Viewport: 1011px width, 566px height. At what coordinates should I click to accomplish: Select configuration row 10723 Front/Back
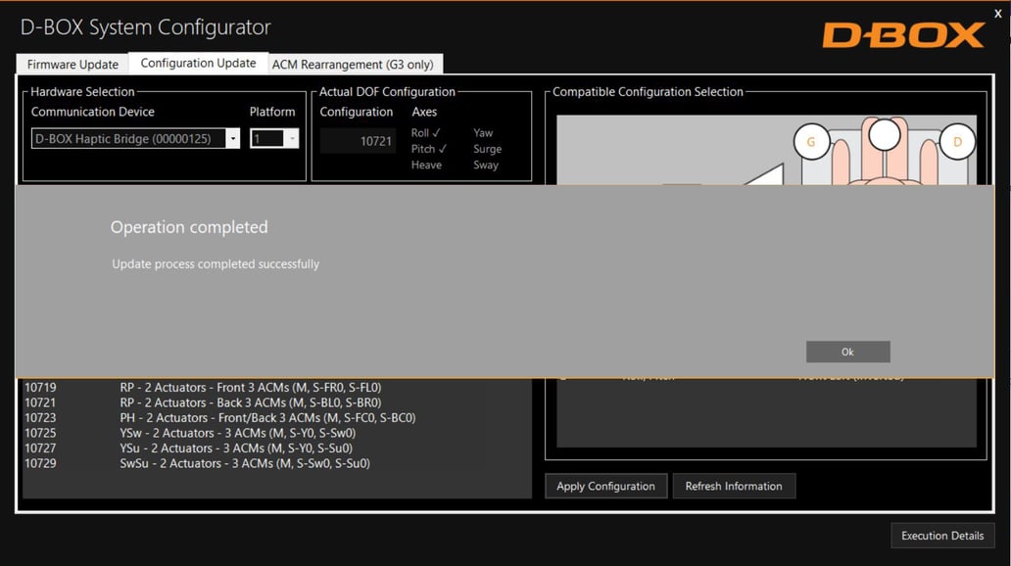277,418
